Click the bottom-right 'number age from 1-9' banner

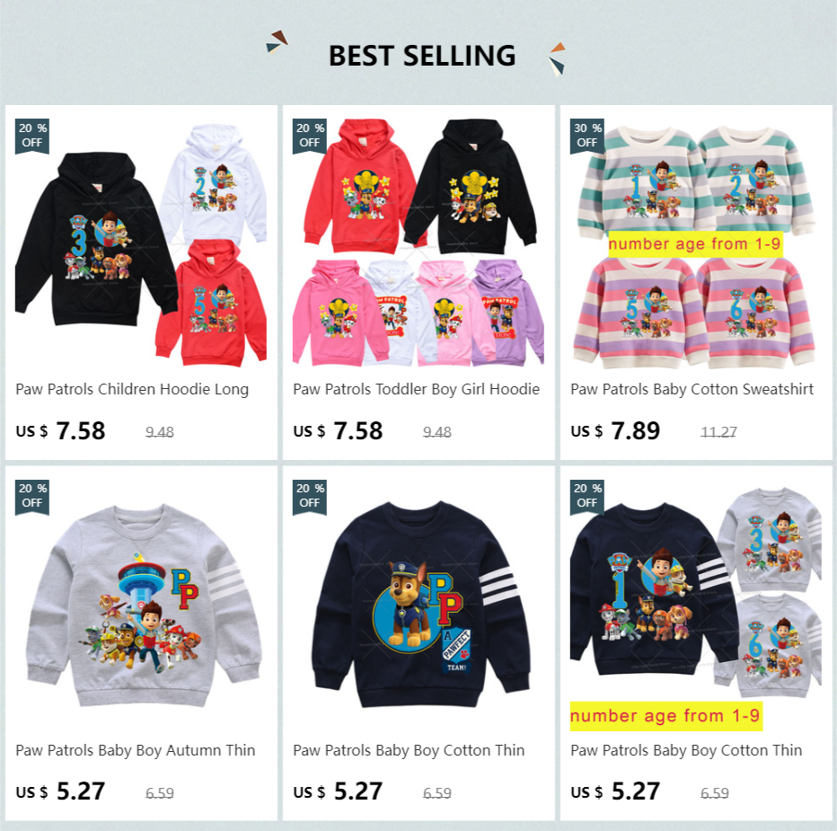pyautogui.click(x=665, y=716)
